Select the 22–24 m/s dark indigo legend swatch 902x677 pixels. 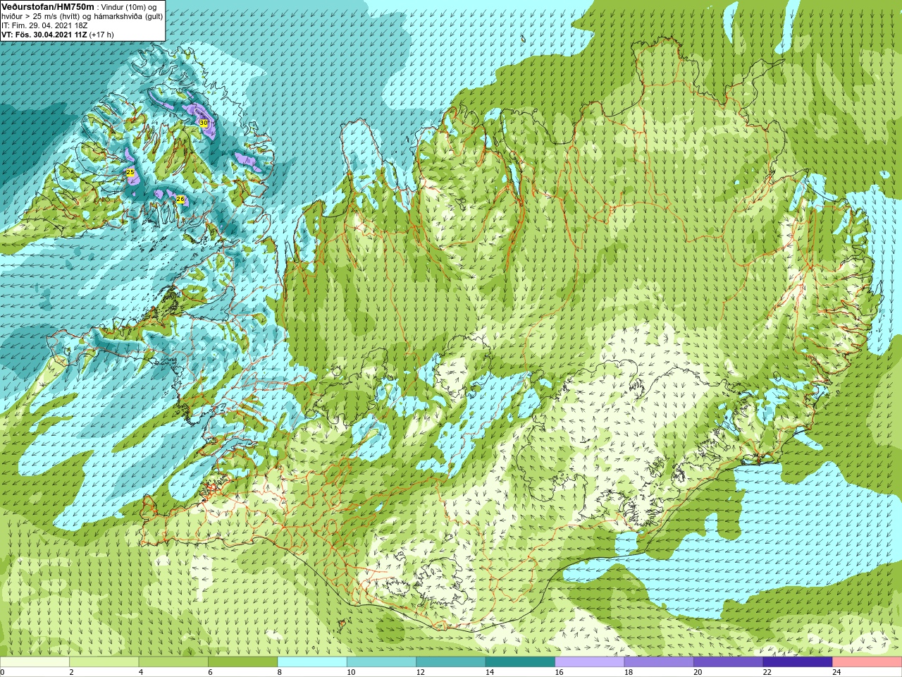798,662
